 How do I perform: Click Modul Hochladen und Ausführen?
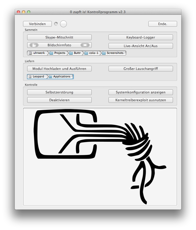(x=59, y=69)
